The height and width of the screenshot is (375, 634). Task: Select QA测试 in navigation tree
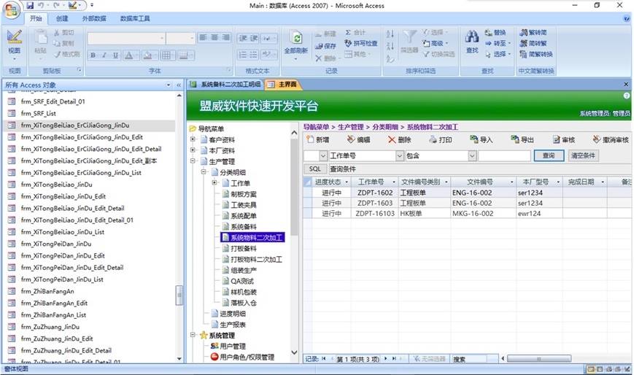click(x=242, y=281)
